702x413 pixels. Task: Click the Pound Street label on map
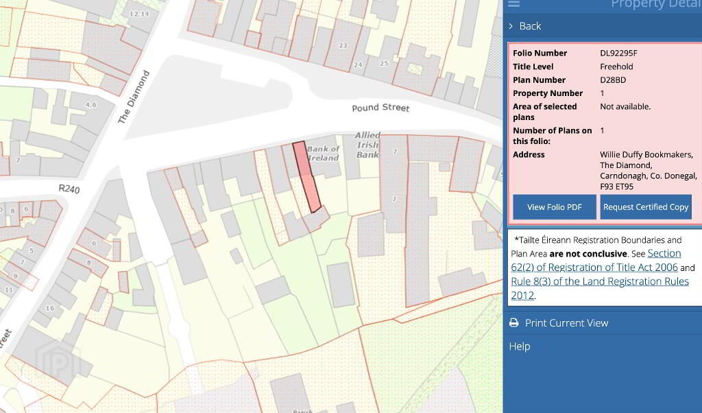(380, 108)
